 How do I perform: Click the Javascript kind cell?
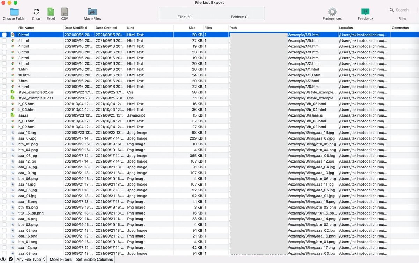point(136,115)
